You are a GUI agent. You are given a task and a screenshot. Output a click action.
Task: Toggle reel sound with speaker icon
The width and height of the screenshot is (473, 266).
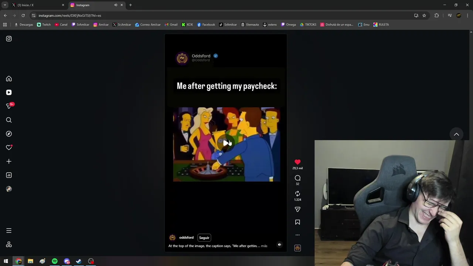pos(279,245)
